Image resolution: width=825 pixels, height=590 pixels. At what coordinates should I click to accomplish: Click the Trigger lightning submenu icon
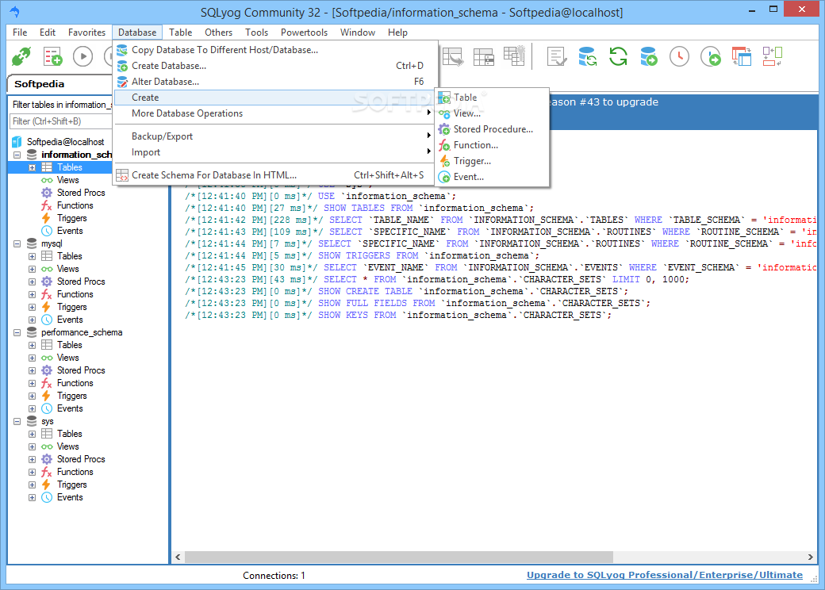[x=444, y=161]
